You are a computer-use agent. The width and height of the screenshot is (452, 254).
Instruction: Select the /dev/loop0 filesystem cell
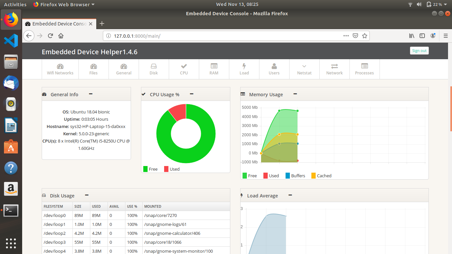click(x=57, y=215)
